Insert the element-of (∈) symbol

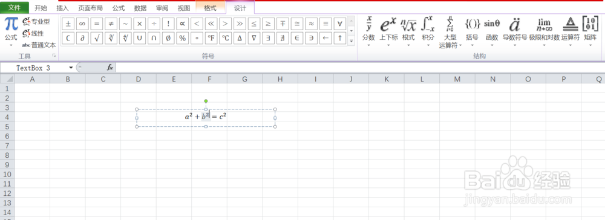[x=296, y=38]
